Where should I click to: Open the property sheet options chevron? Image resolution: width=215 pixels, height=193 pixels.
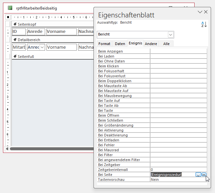coord(200,12)
